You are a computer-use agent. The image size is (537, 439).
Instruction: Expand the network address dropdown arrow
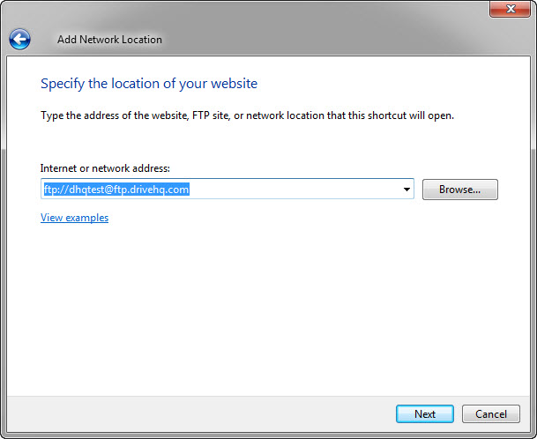(x=406, y=190)
